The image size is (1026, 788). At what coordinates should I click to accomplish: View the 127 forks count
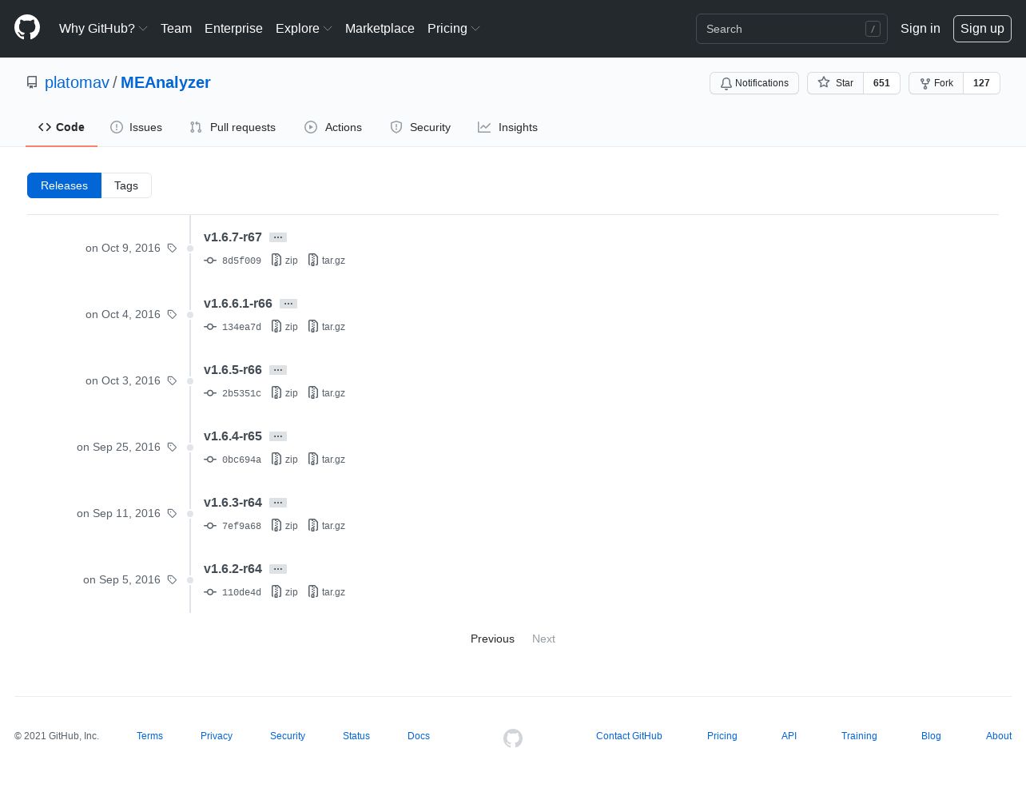point(981,83)
